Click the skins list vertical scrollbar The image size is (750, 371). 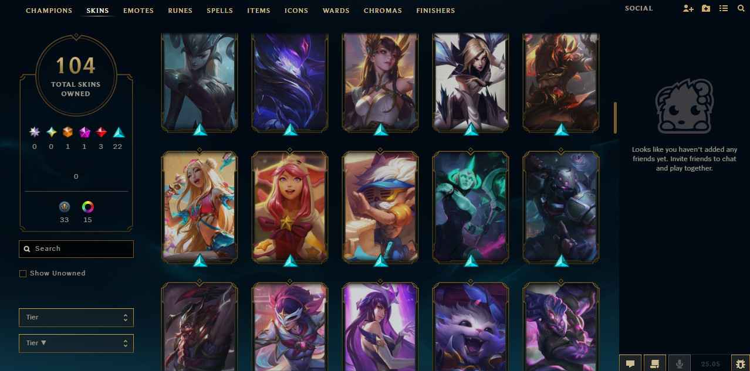616,117
